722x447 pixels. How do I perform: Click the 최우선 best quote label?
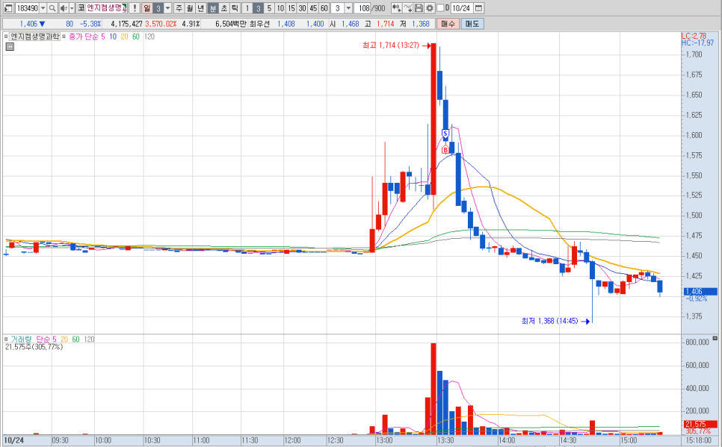pos(259,24)
